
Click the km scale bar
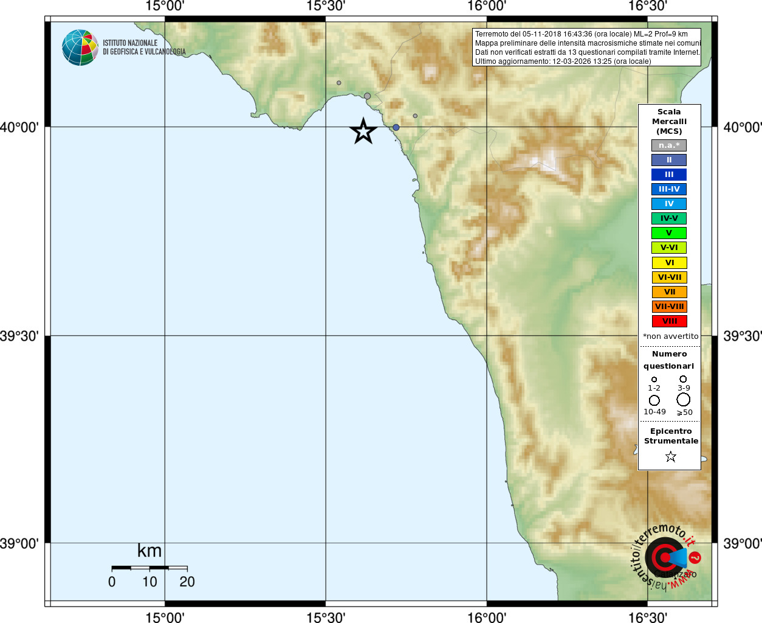[x=149, y=568]
